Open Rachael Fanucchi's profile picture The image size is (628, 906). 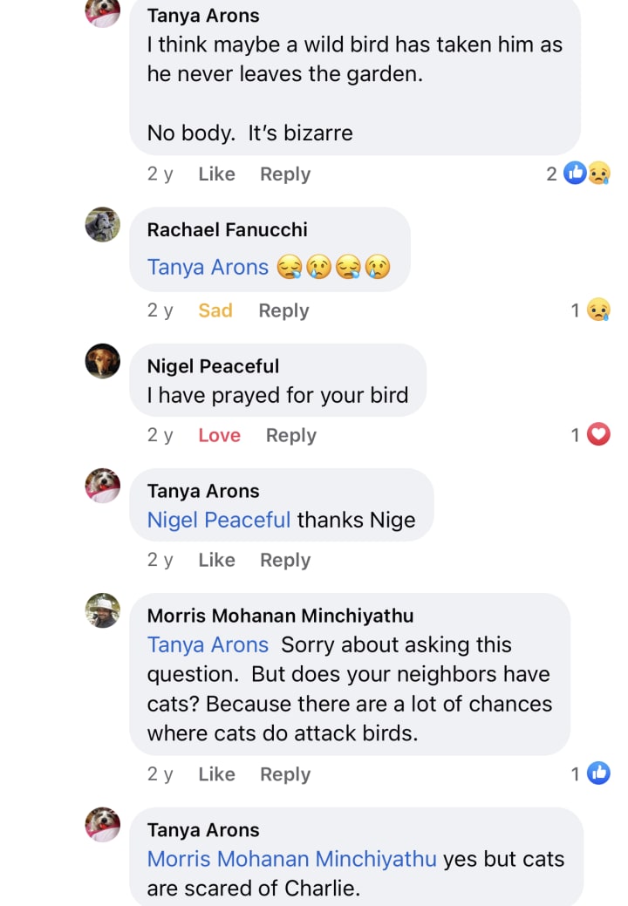pos(102,225)
